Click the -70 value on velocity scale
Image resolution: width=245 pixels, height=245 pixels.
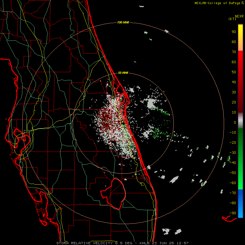pyautogui.click(x=233, y=193)
